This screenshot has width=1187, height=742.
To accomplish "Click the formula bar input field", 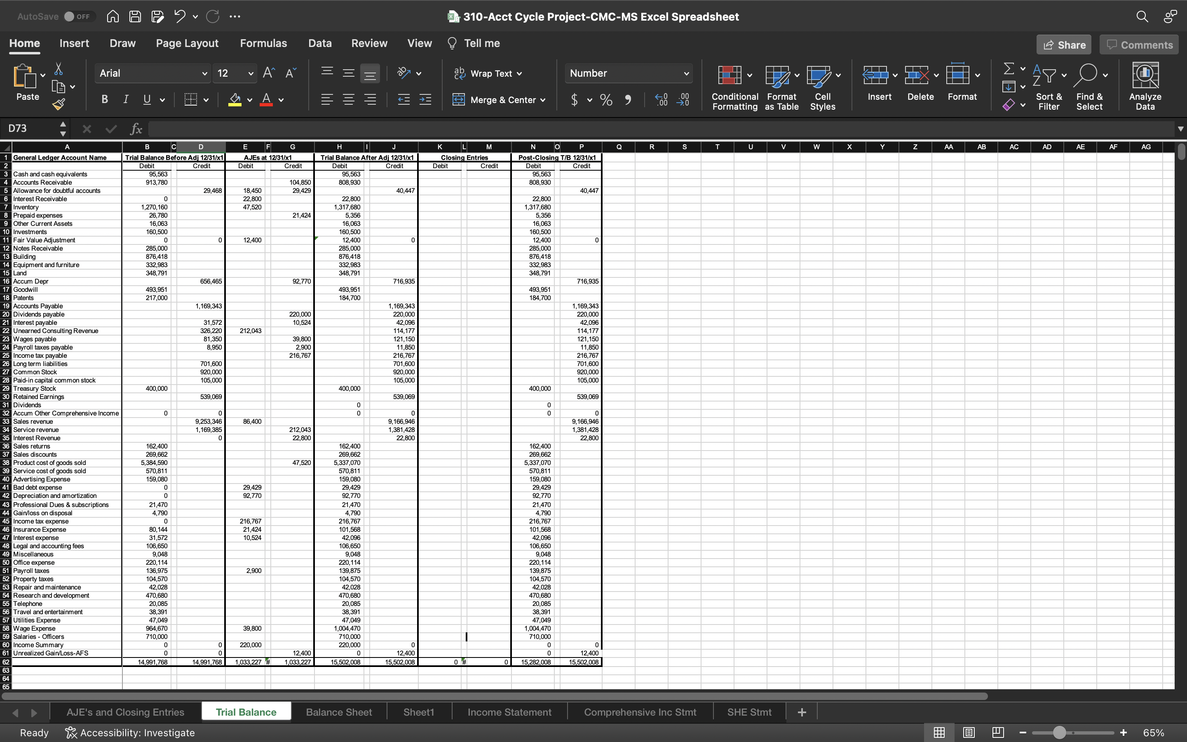I will point(661,129).
